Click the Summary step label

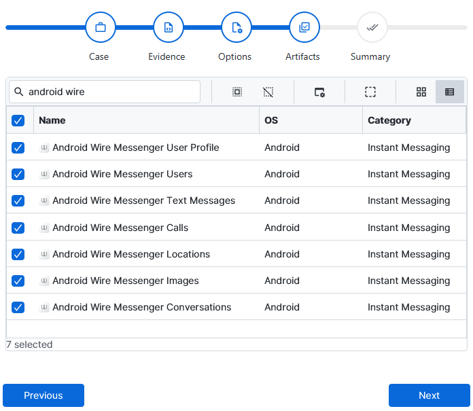tap(370, 56)
